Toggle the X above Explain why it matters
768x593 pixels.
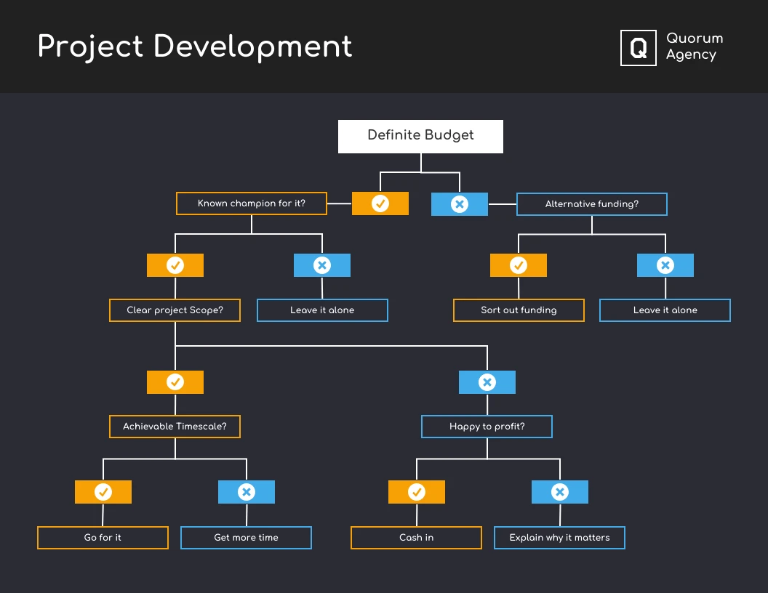point(559,491)
